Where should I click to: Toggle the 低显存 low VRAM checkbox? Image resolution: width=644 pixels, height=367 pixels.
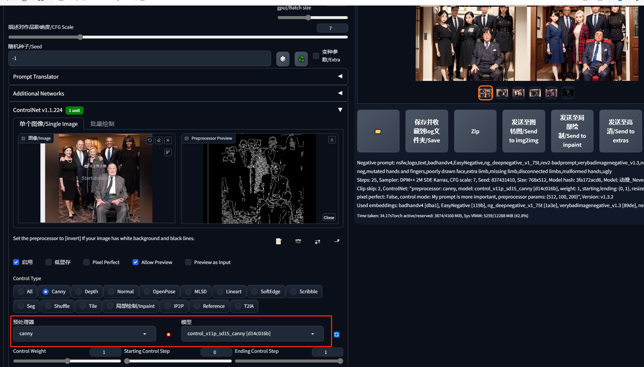click(x=49, y=262)
